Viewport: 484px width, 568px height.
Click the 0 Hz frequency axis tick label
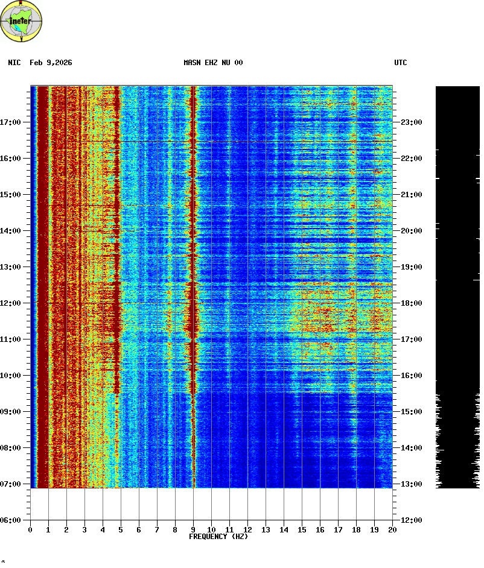30,530
